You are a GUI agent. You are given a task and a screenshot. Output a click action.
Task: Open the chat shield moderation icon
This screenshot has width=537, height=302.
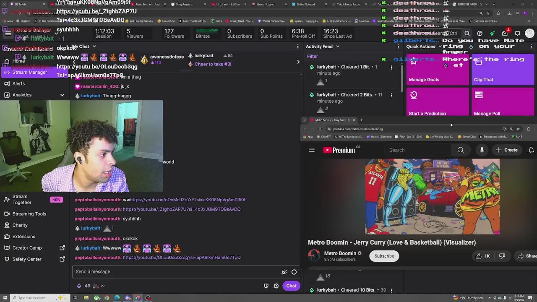[266, 286]
